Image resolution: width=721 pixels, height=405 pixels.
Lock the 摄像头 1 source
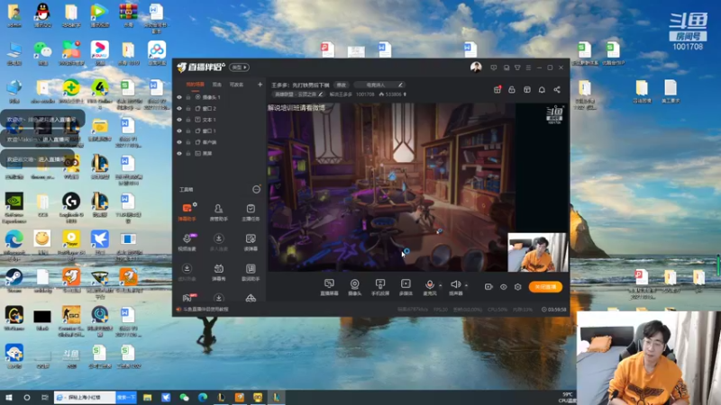click(x=188, y=97)
